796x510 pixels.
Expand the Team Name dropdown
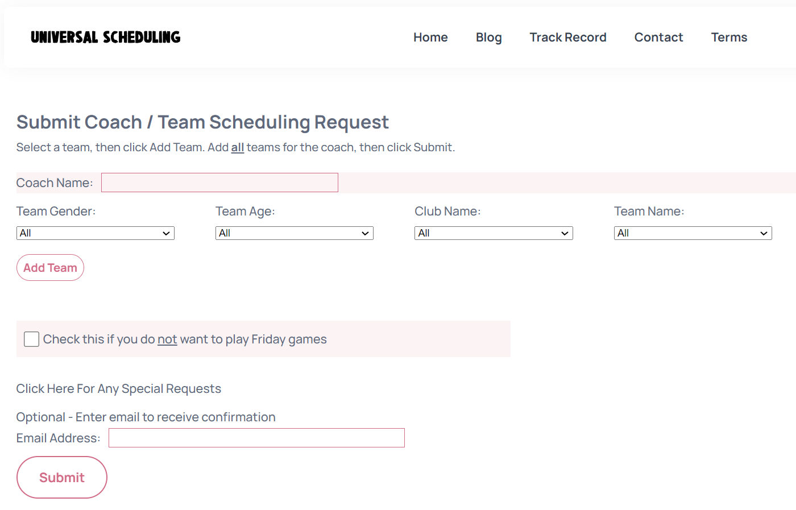pos(693,233)
